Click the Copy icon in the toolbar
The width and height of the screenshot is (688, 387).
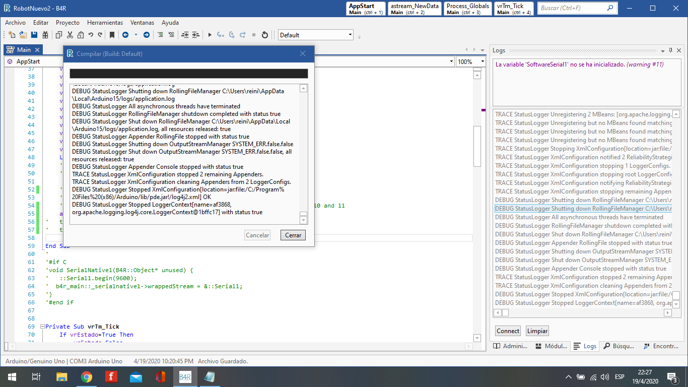click(x=59, y=35)
